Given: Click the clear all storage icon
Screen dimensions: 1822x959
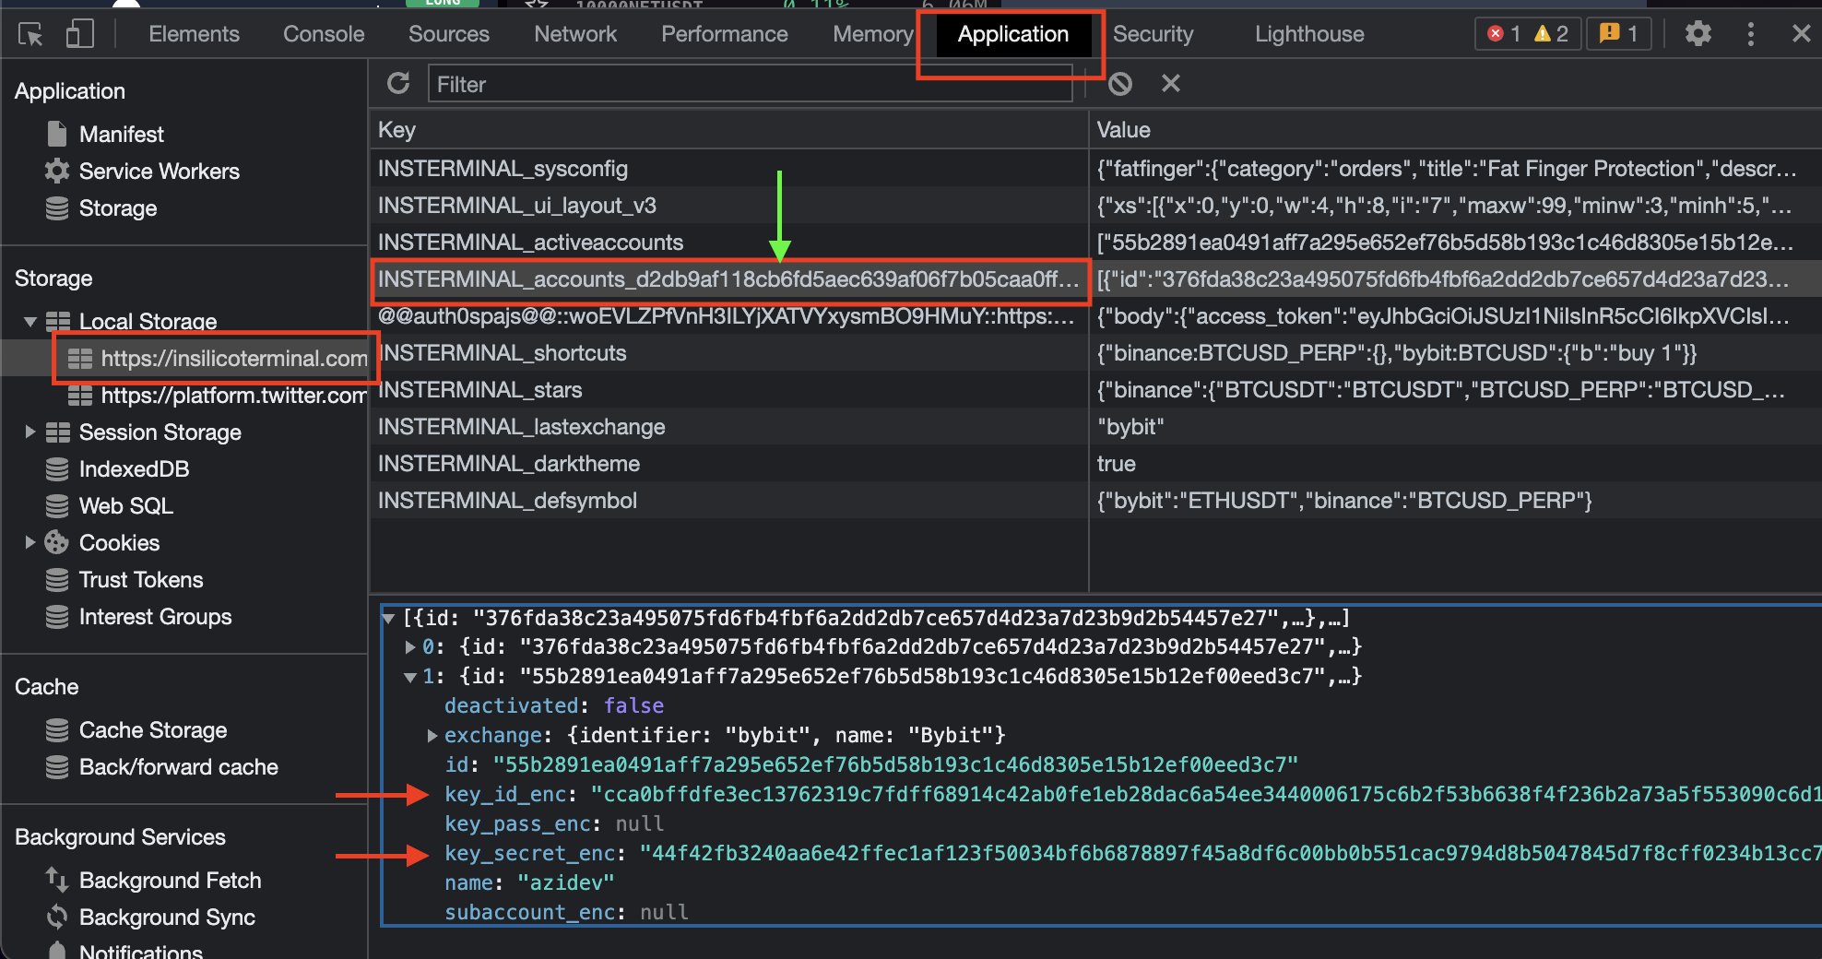Looking at the screenshot, I should pyautogui.click(x=1120, y=84).
